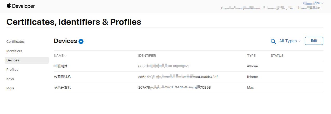Open the 苹果开发机 device entry
The image size is (331, 114).
[x=62, y=87]
